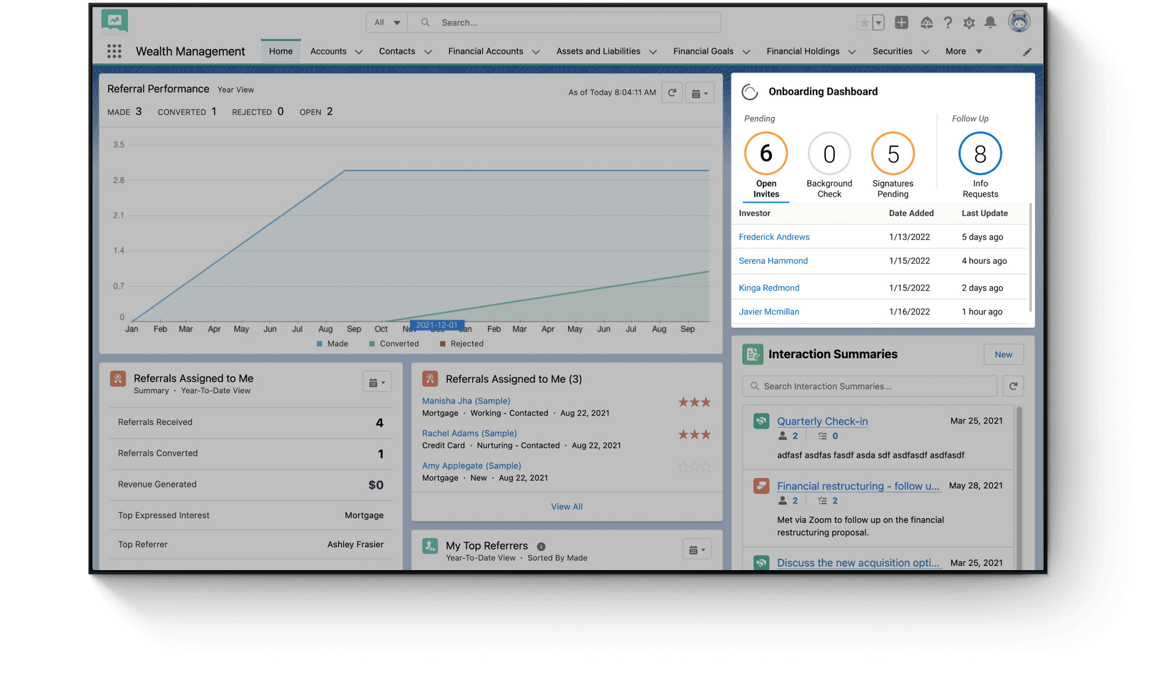
Task: Open the Salesforce cloud guidance icon
Action: pyautogui.click(x=926, y=22)
